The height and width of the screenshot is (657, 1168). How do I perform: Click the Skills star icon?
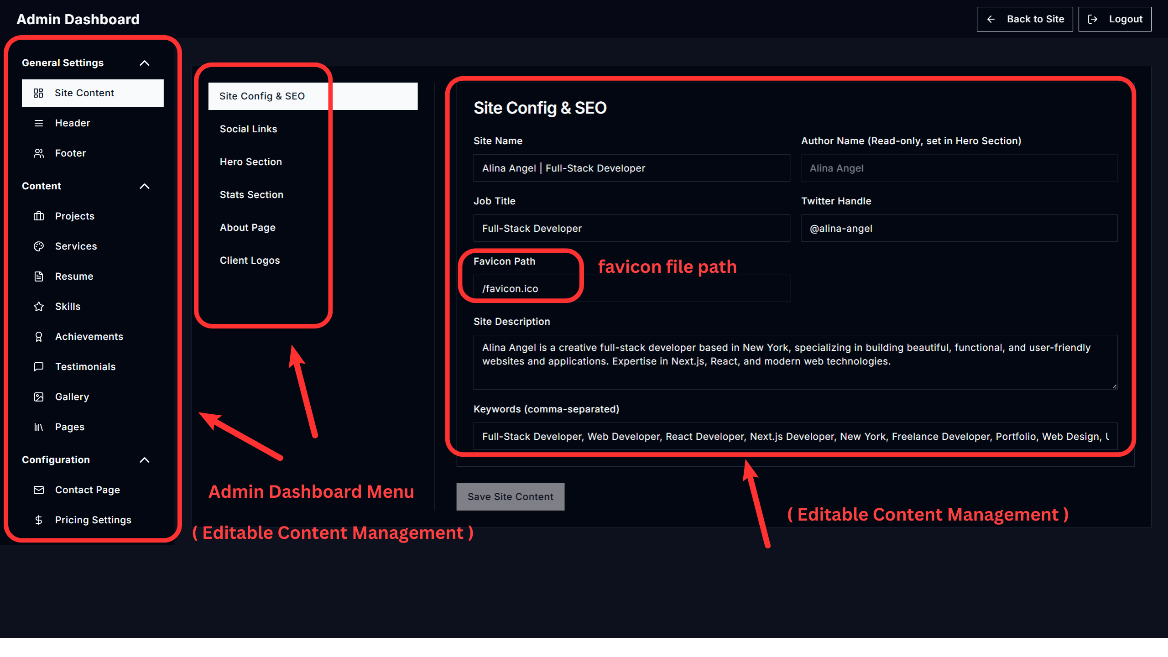(39, 306)
